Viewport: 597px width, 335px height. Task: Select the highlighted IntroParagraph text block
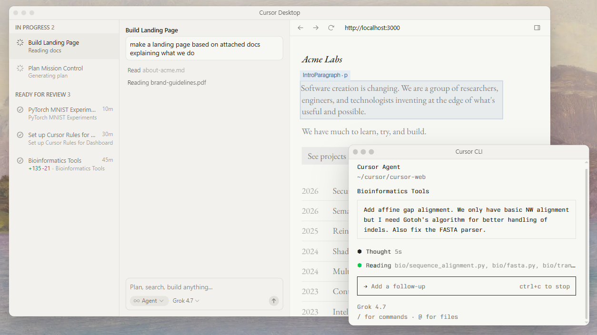(x=401, y=100)
